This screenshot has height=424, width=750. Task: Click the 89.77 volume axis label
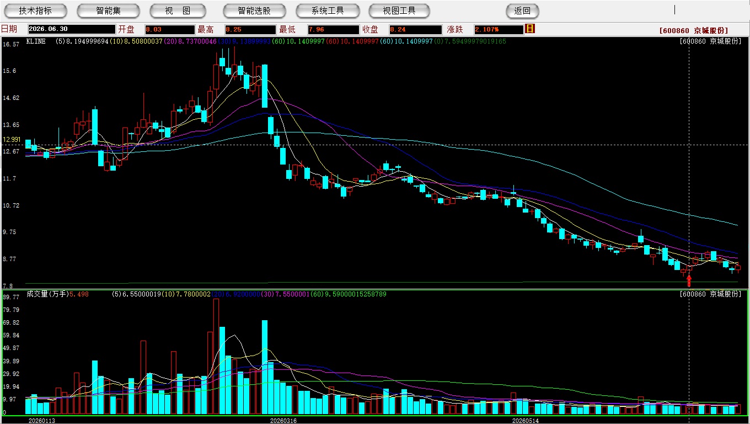click(11, 297)
